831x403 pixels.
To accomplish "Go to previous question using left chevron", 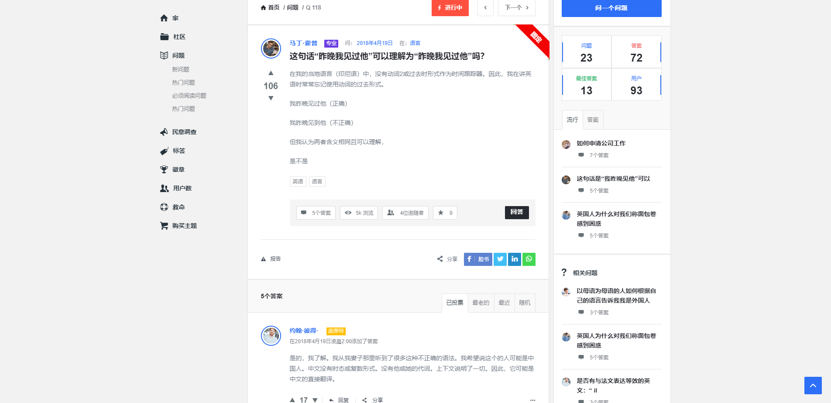I will [485, 8].
